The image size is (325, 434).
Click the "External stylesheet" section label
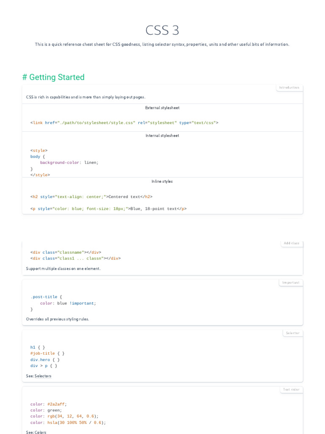pyautogui.click(x=162, y=108)
